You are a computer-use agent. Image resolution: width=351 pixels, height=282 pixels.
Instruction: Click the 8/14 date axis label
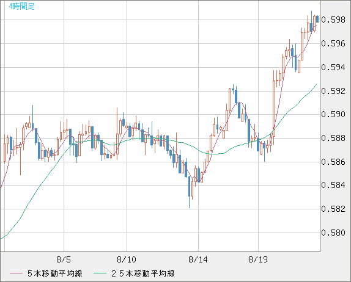point(198,259)
